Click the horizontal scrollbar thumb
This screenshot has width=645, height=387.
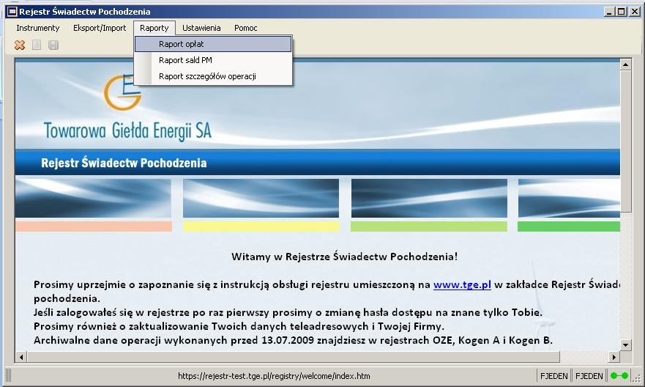tap(294, 357)
